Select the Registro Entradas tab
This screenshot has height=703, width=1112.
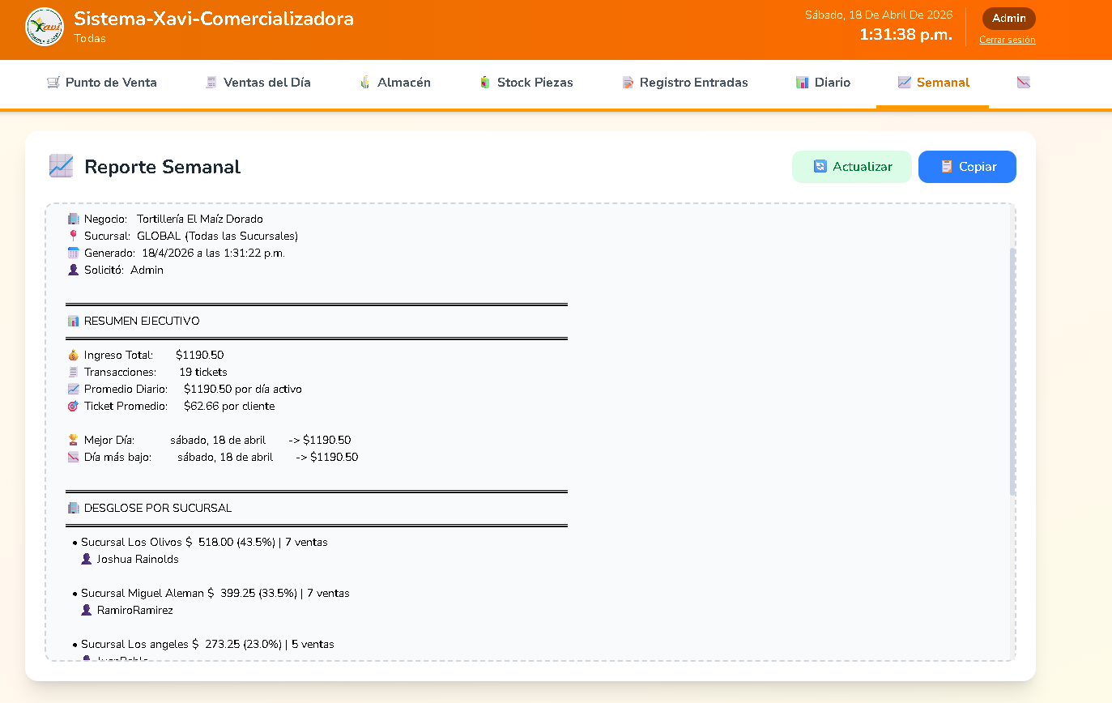[693, 83]
